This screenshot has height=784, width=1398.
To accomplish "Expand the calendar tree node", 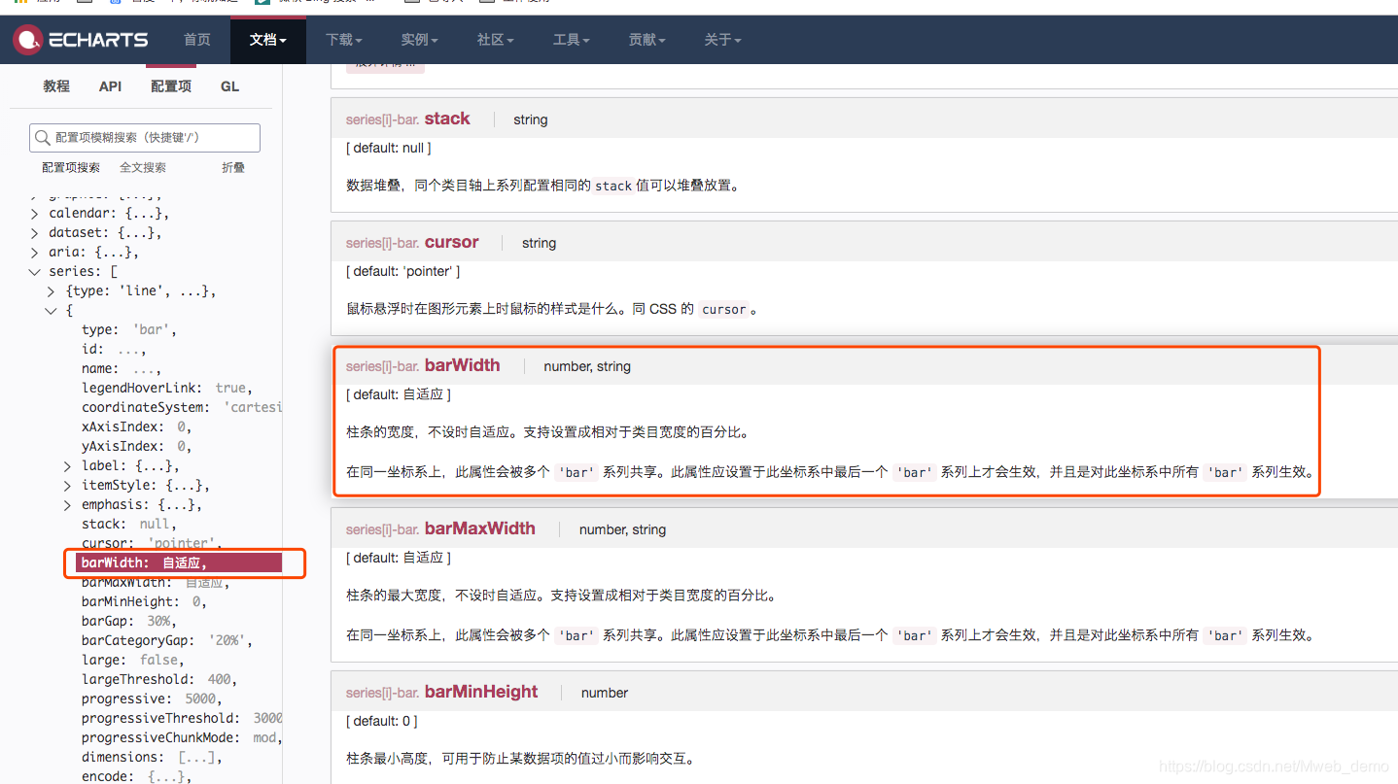I will pos(35,213).
